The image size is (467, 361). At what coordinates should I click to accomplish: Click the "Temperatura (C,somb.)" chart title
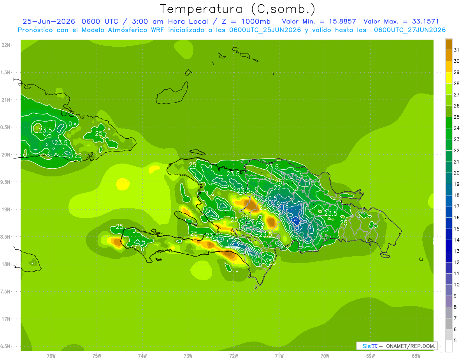pos(237,9)
